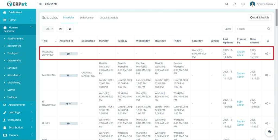Viewport: 278px width, 140px height.
Task: Click the refresh table icon button
Action: point(70,29)
